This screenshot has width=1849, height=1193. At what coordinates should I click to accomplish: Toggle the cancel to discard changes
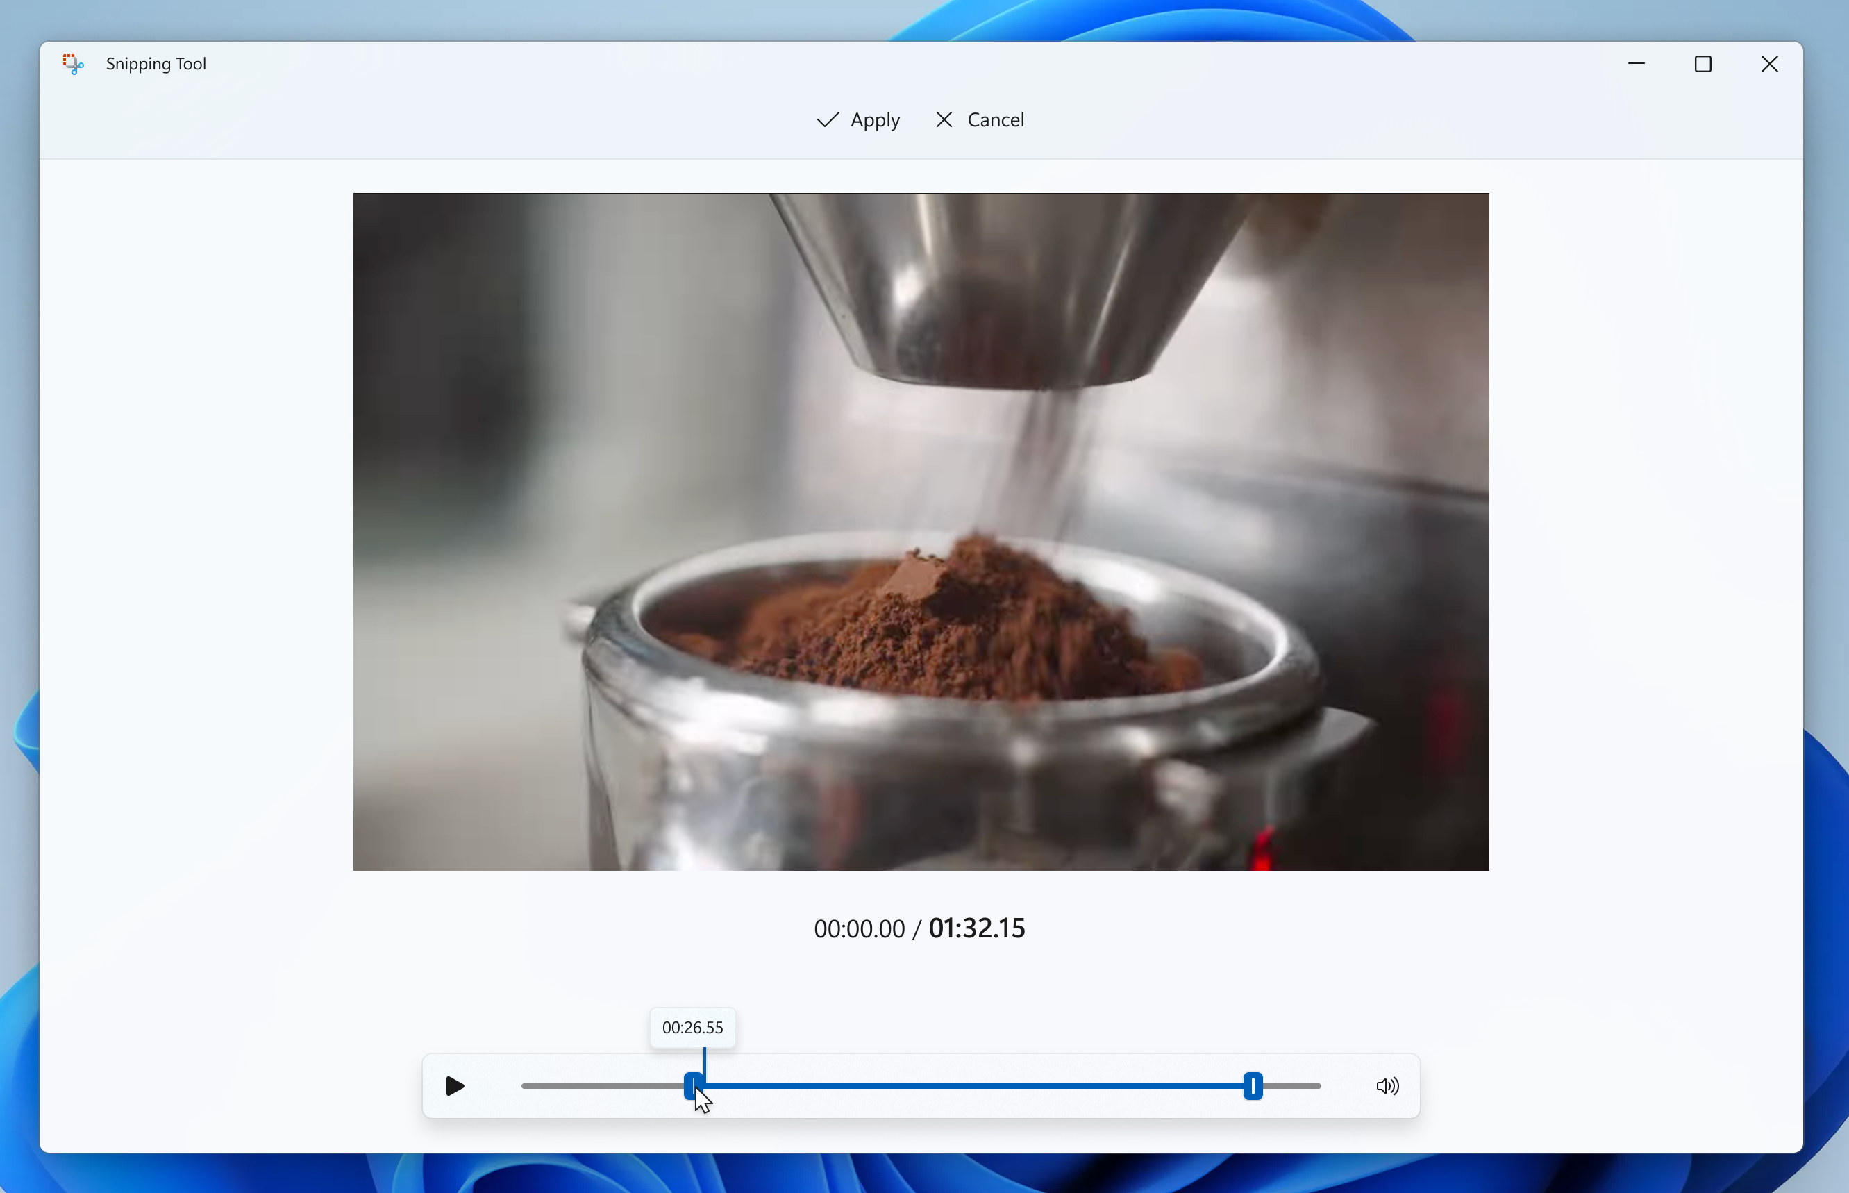tap(980, 120)
